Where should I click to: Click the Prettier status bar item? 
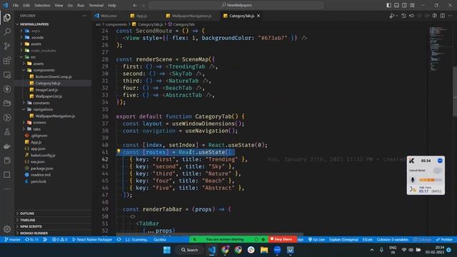click(x=444, y=240)
